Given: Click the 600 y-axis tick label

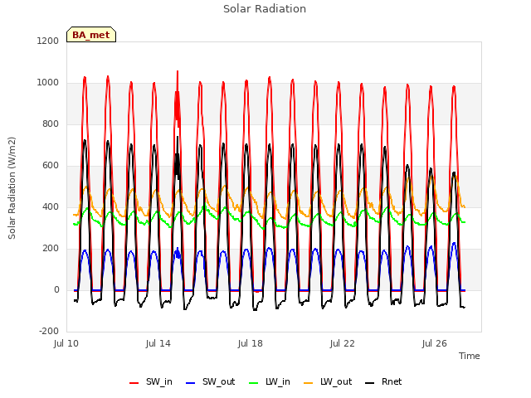Looking at the screenshot, I should (51, 166).
